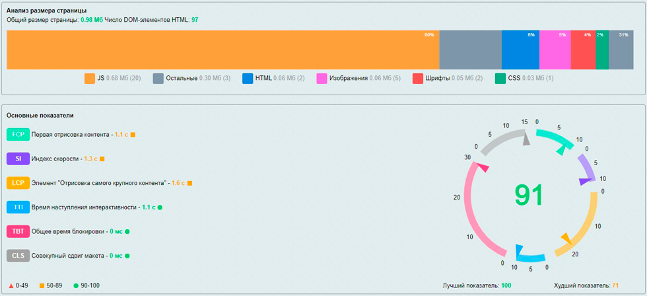Click 'Индекс скорости' metric label
This screenshot has height=296, width=647.
pos(55,159)
